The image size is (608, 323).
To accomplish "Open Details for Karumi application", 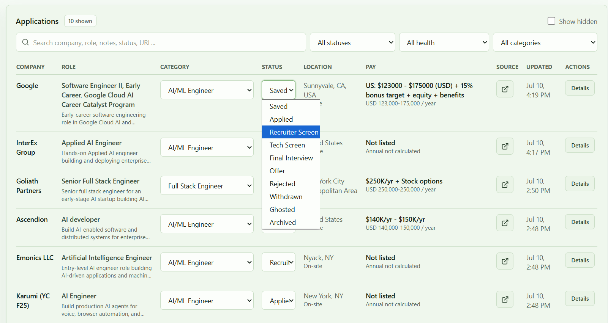I will pos(580,298).
